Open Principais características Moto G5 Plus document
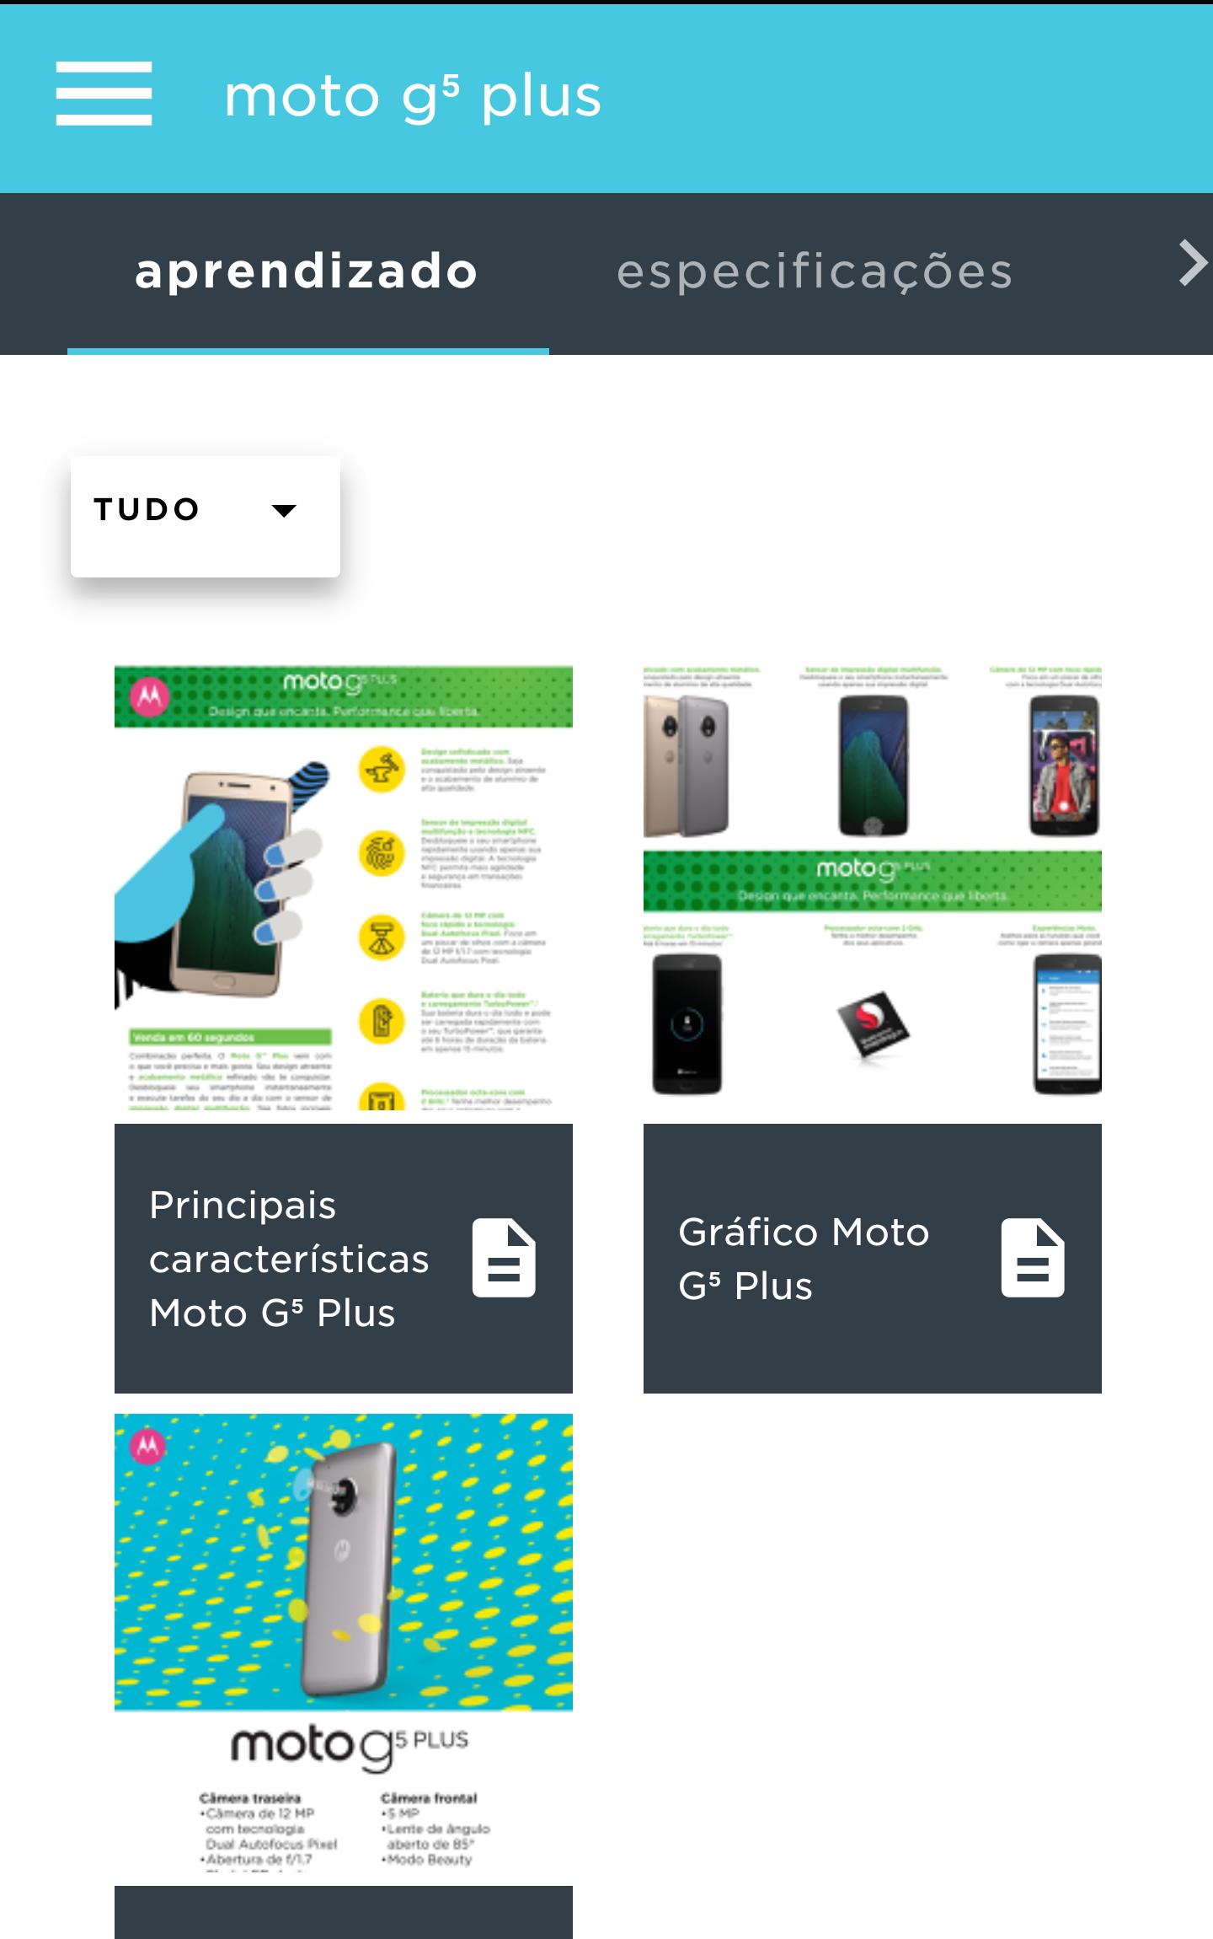This screenshot has width=1213, height=1939. (x=344, y=1258)
